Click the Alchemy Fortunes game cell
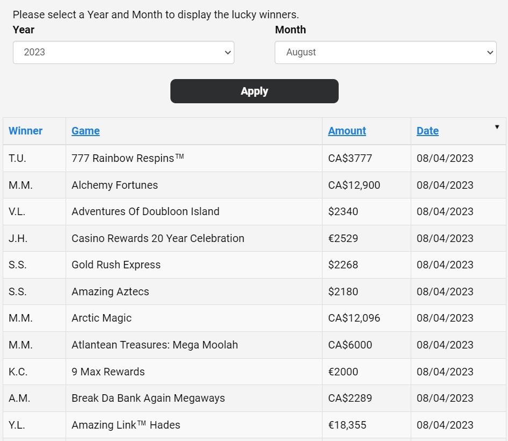Image resolution: width=508 pixels, height=441 pixels. 115,185
